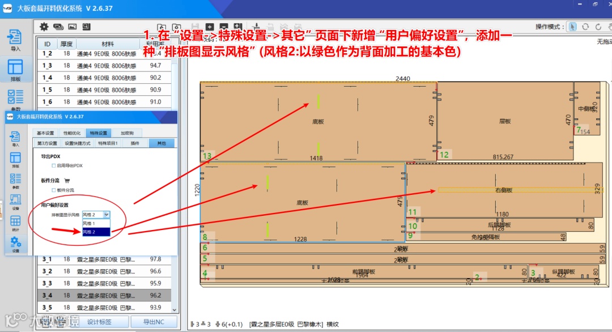
Task: Click the 右侧板 panel number 11
Action: 504,190
